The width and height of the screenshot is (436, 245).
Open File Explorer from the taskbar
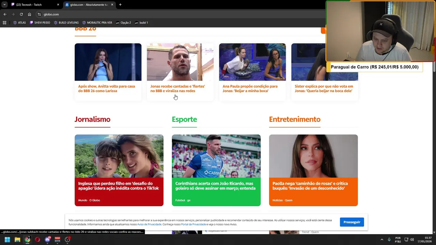point(17,240)
